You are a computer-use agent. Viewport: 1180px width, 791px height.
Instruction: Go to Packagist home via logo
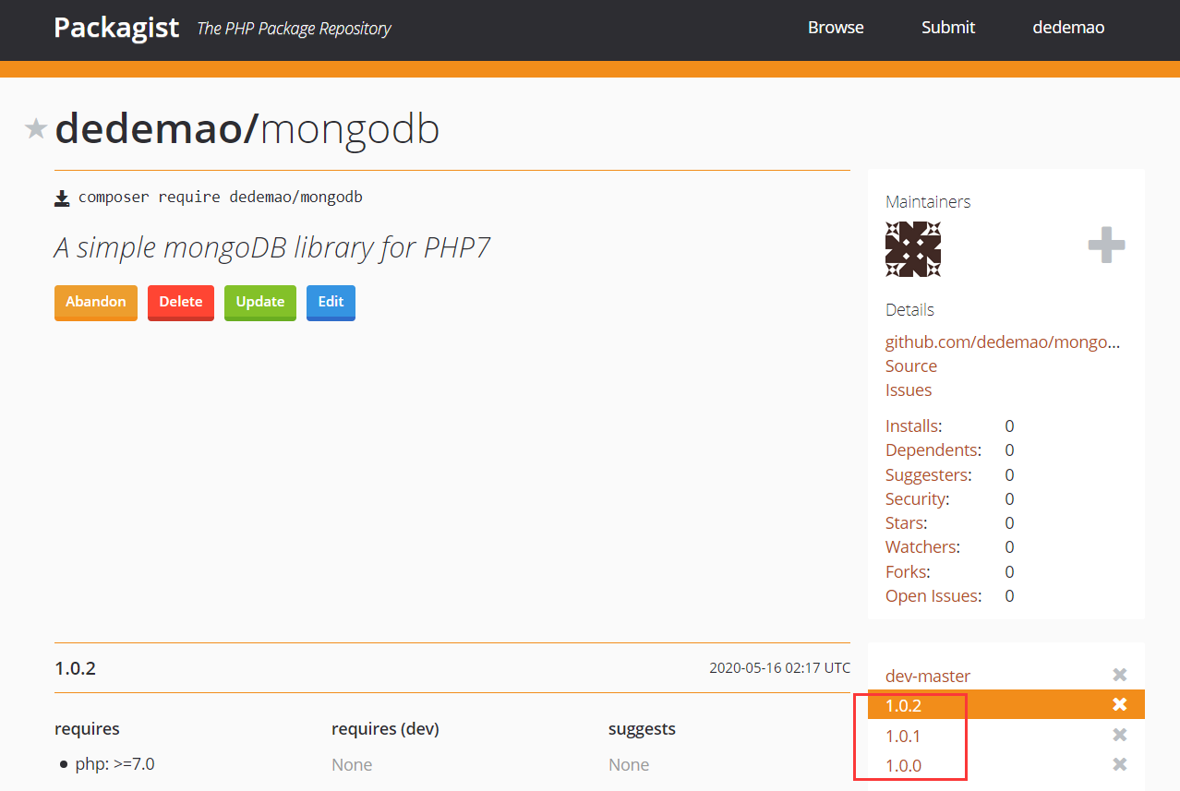(x=116, y=28)
